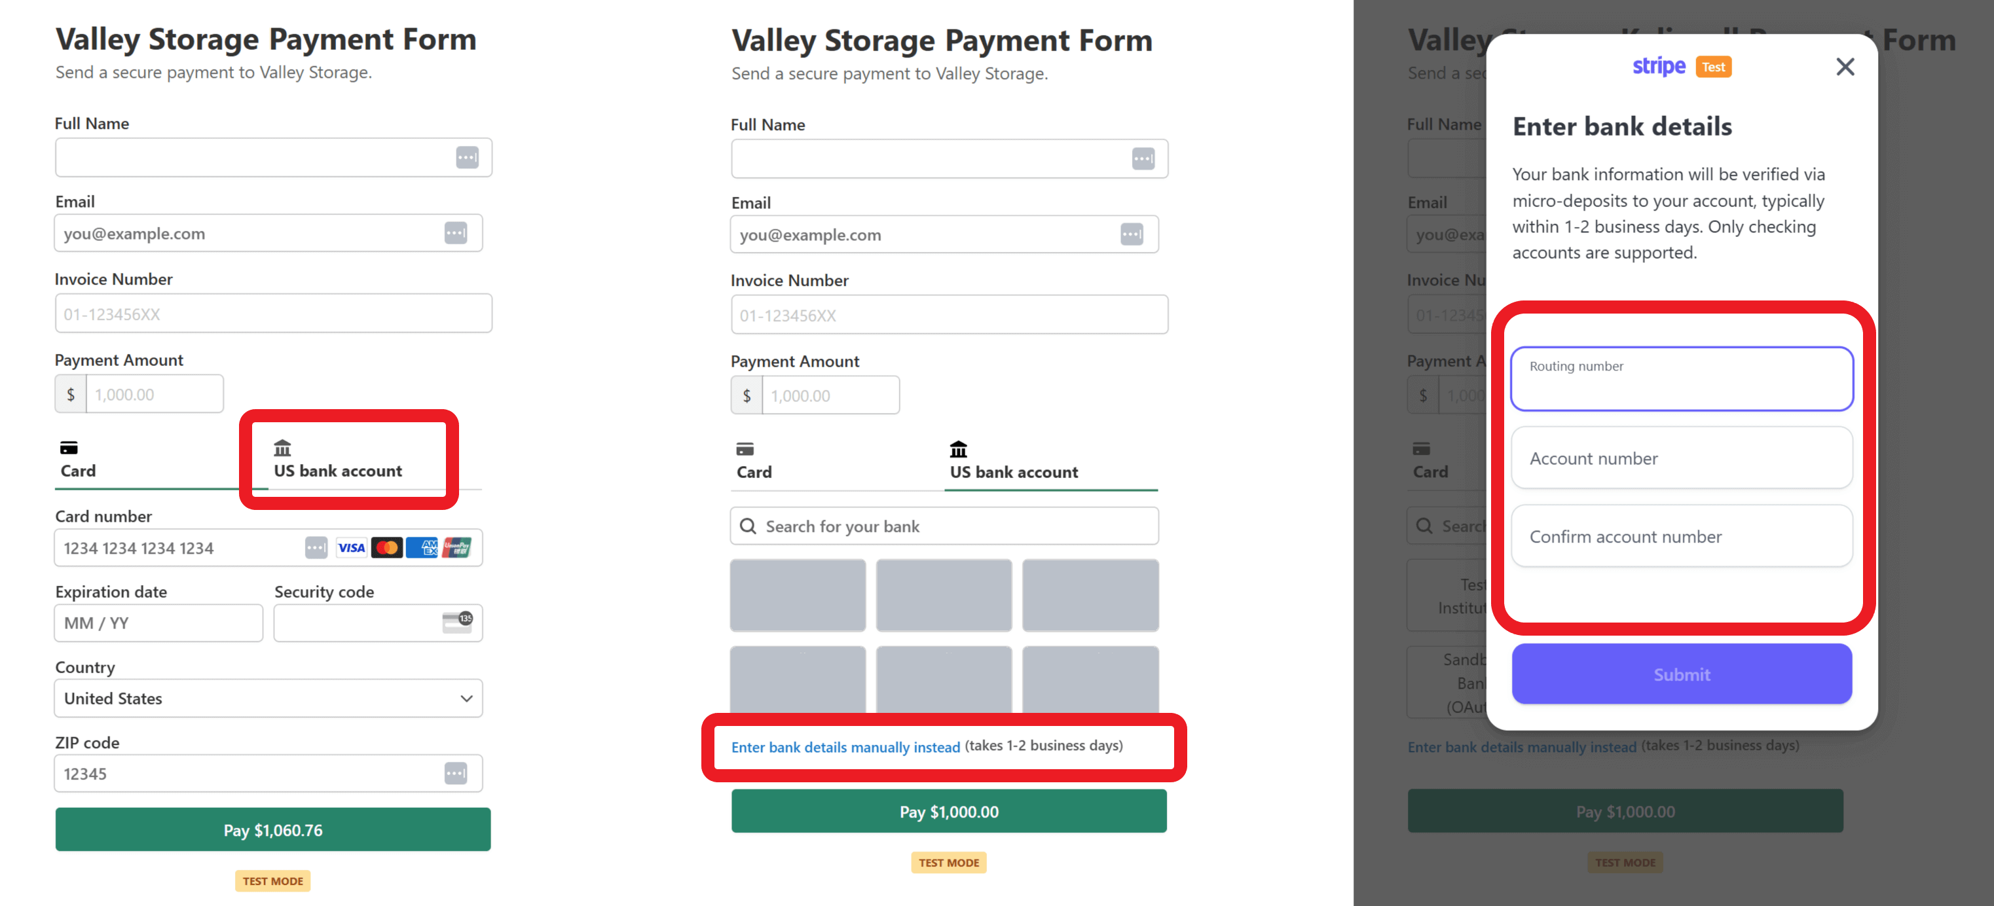Close the Stripe bank details dialog
The image size is (1994, 906).
(x=1845, y=67)
